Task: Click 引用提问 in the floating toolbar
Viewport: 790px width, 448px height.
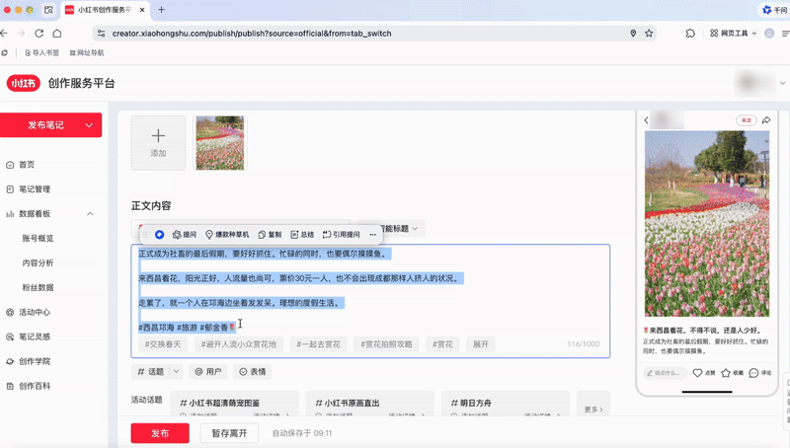Action: [341, 235]
